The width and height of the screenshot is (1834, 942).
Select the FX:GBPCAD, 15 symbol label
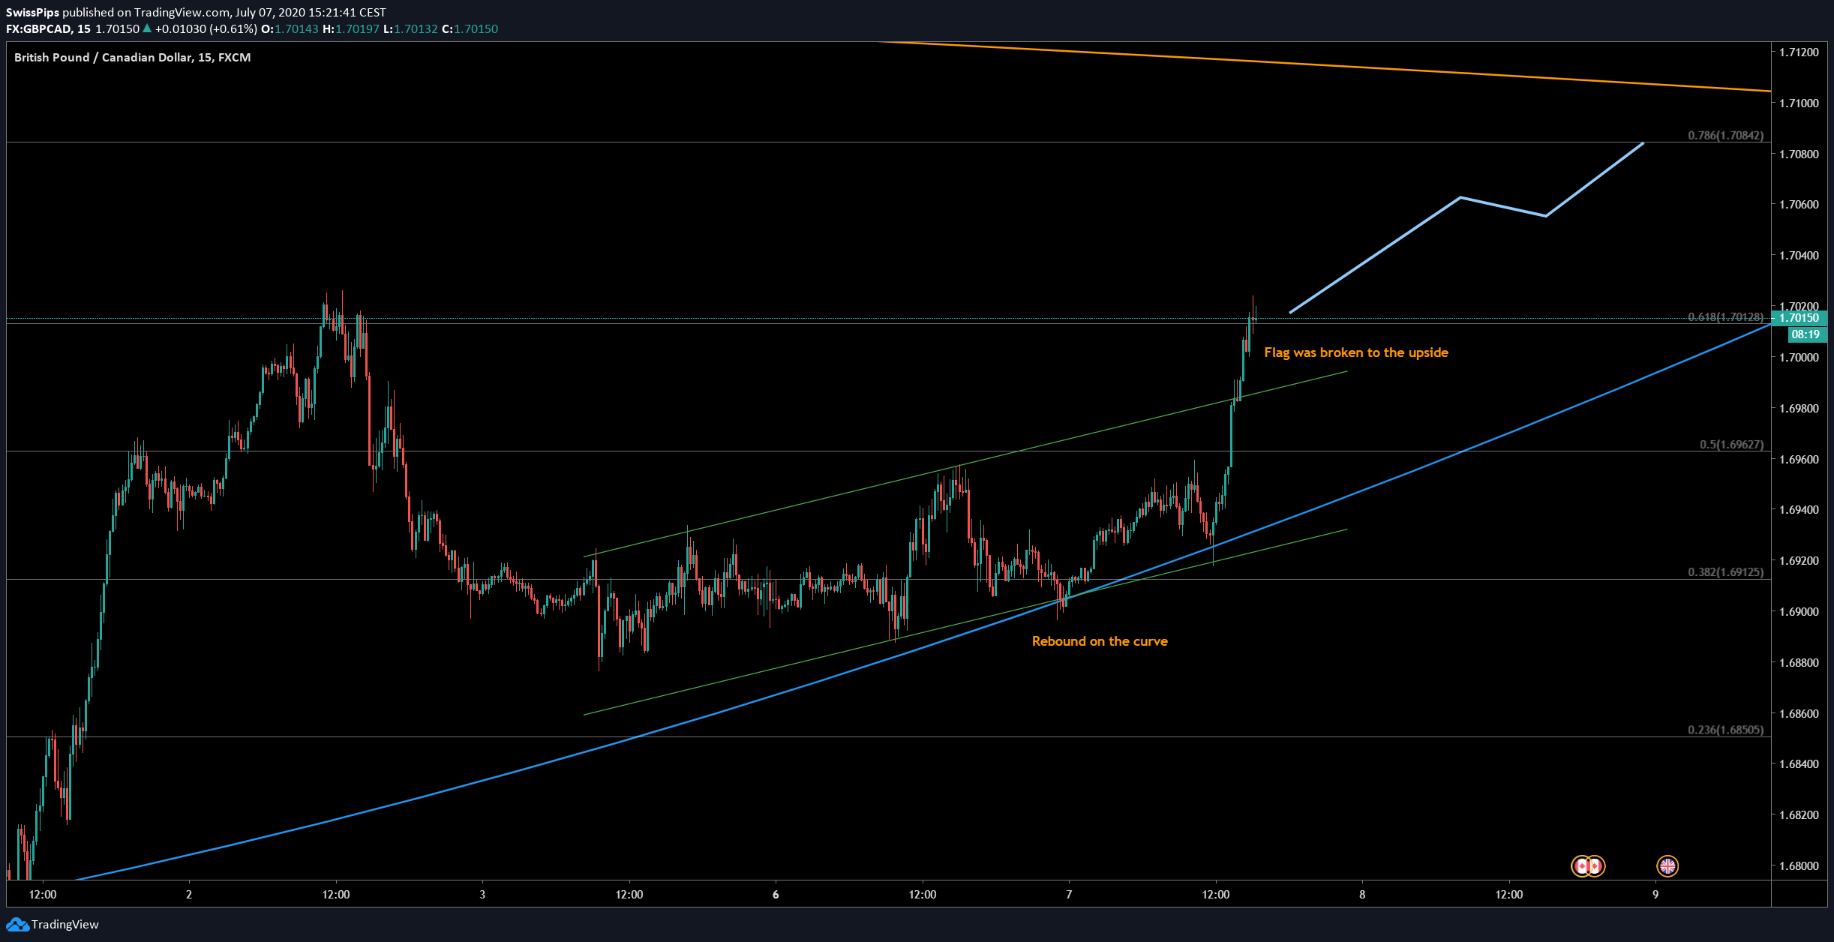(x=48, y=28)
